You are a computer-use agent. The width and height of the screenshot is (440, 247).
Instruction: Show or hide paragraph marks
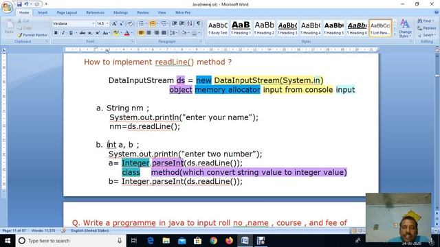[x=199, y=23]
